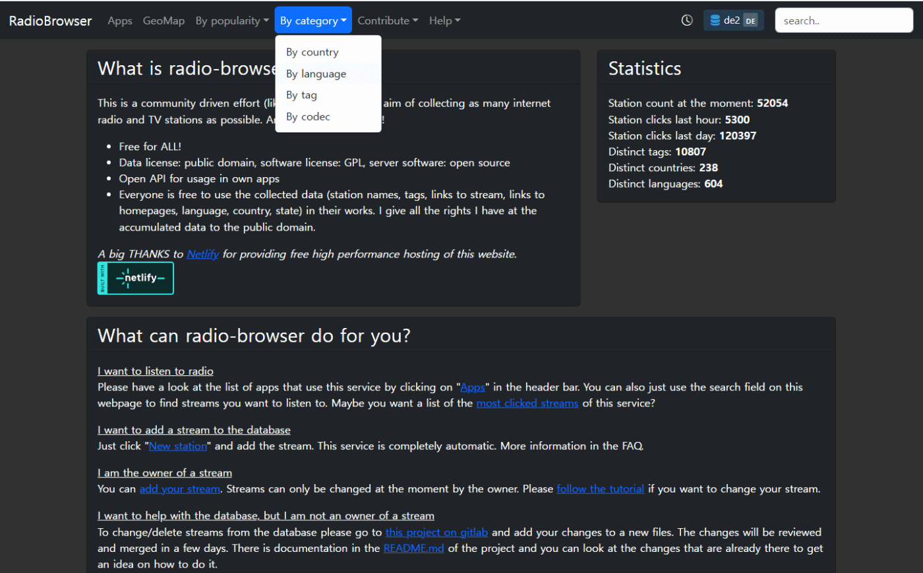Visit the this project on gitlab link

pos(436,532)
